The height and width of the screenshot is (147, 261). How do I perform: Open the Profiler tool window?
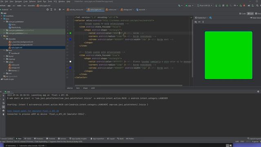(x=130, y=139)
